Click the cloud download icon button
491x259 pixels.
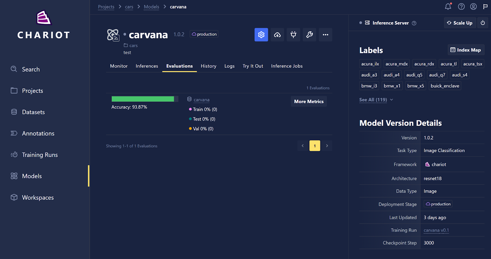(277, 35)
